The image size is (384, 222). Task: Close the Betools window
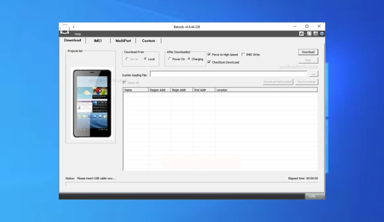click(319, 26)
